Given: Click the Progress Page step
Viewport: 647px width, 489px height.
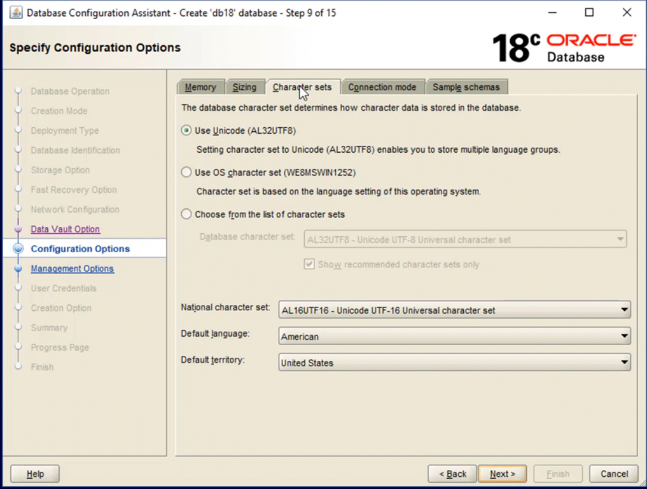Looking at the screenshot, I should 60,348.
